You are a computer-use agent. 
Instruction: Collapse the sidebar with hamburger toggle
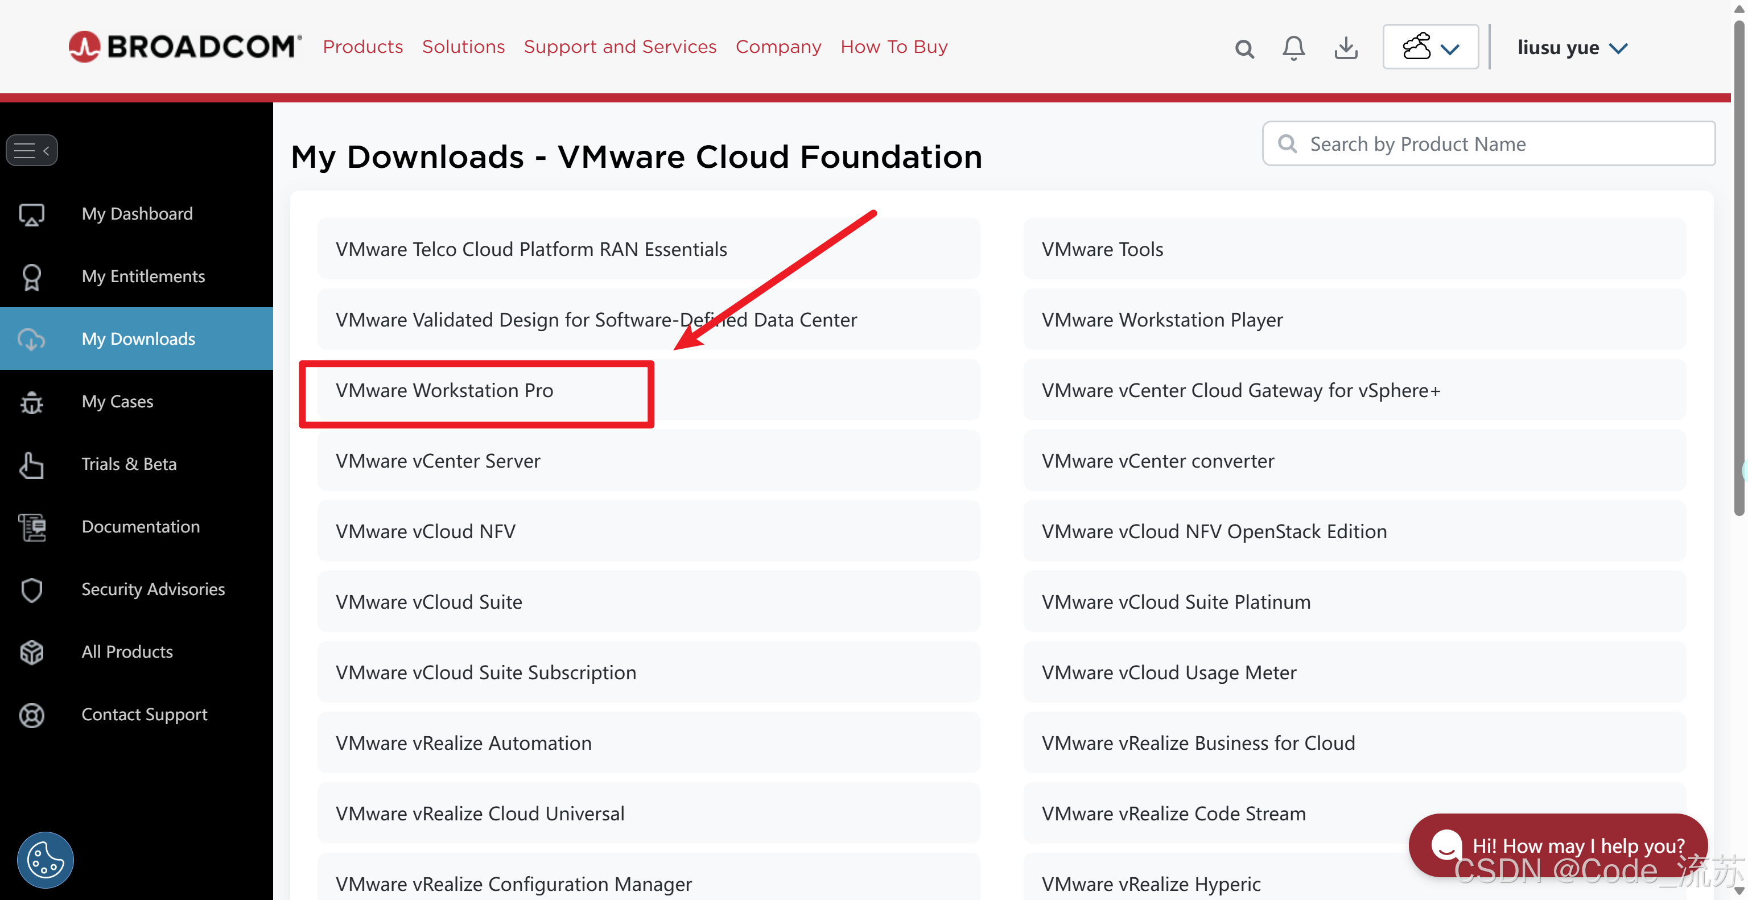(x=31, y=150)
